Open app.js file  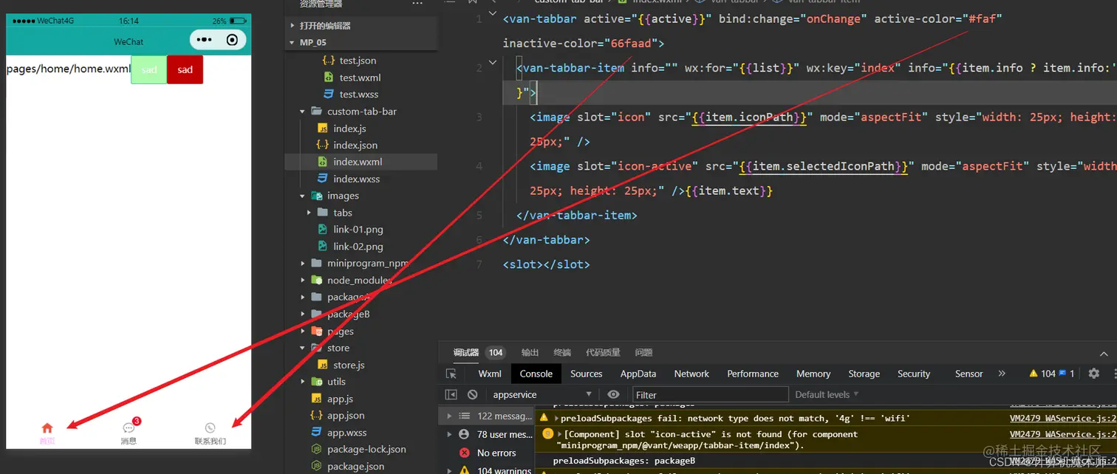pos(340,399)
